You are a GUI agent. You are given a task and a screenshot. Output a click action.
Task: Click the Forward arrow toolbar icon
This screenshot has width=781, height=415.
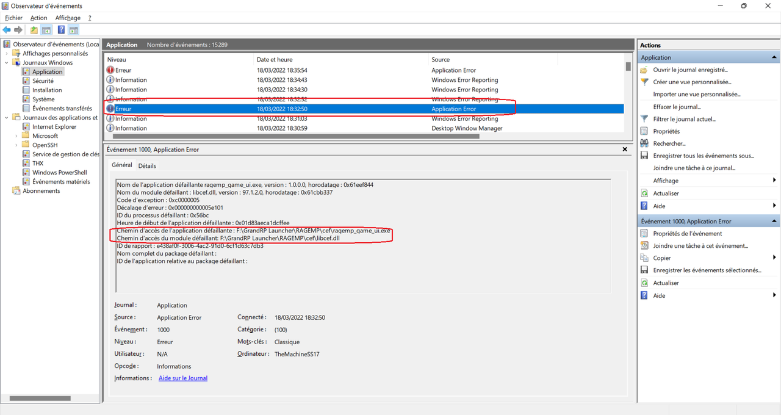pos(18,30)
